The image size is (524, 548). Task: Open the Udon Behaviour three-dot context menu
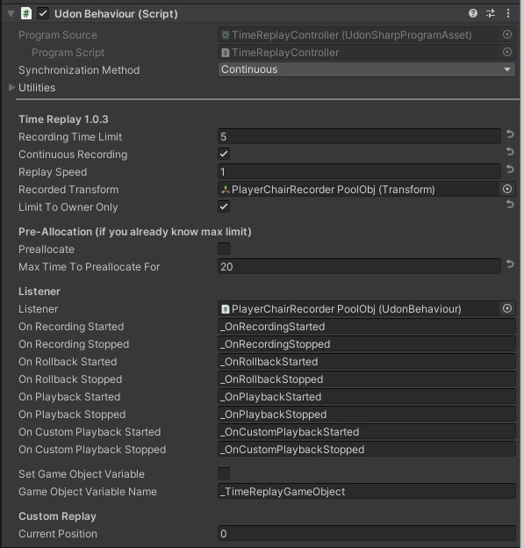click(x=508, y=13)
